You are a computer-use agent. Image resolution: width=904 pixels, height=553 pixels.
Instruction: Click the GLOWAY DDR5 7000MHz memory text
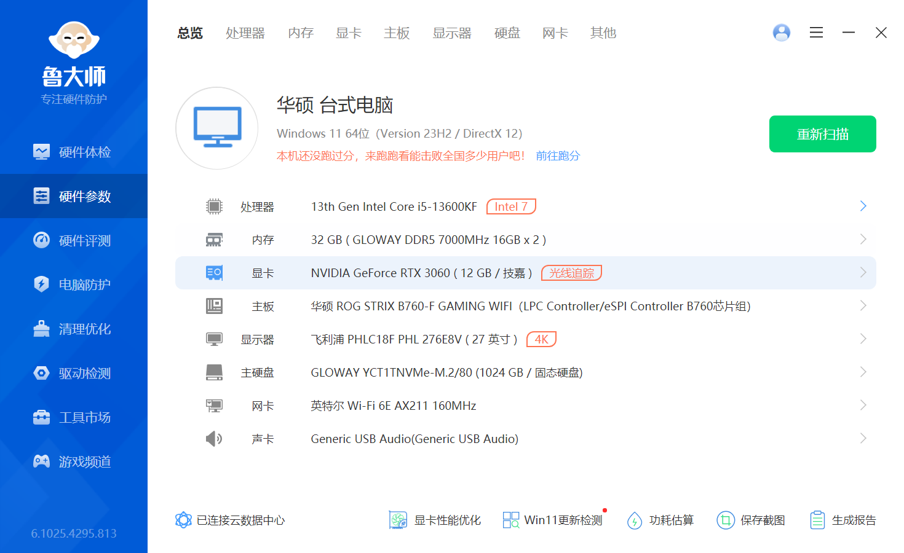[x=429, y=240]
